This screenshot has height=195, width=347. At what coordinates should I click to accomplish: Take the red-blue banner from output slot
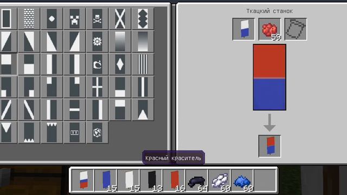pyautogui.click(x=269, y=146)
